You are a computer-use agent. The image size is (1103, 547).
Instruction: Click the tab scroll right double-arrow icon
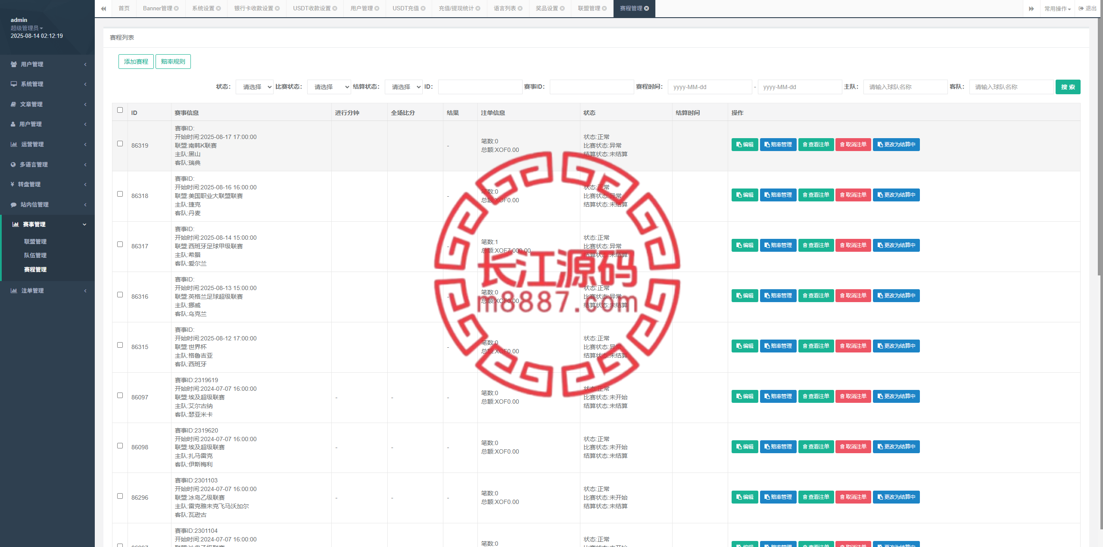pos(1031,9)
